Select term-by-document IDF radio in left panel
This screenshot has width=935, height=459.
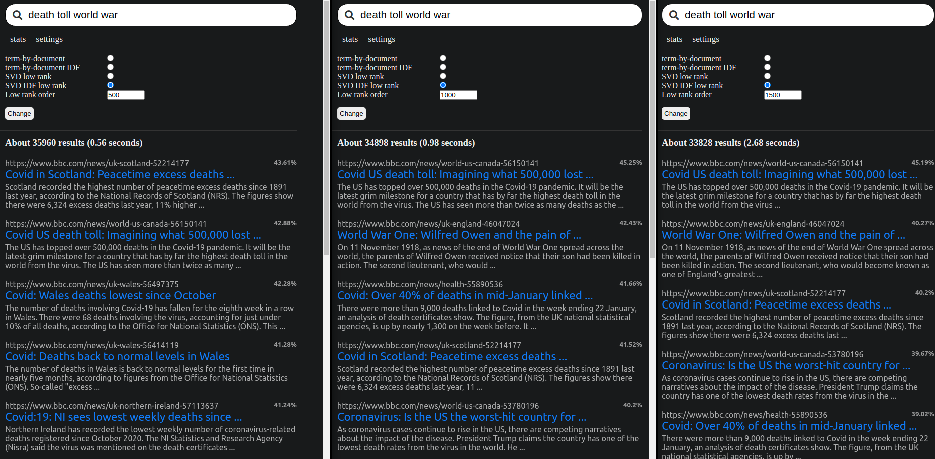click(110, 67)
